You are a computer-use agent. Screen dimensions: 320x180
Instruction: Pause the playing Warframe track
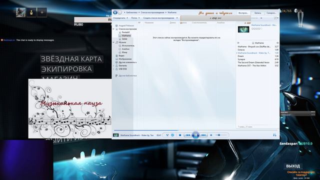[x=195, y=135]
